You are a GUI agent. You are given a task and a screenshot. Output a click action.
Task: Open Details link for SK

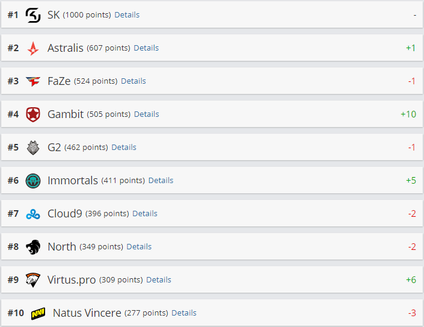(127, 15)
